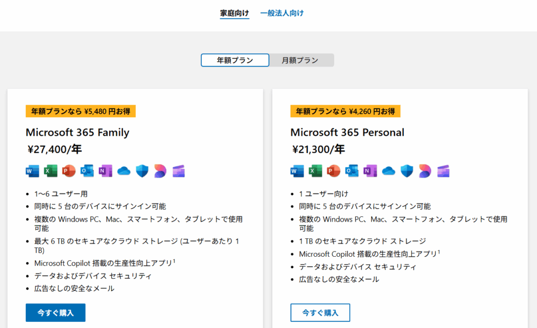Click the OneDrive cloud icon in the Personal plan
537x328 pixels.
(x=389, y=171)
